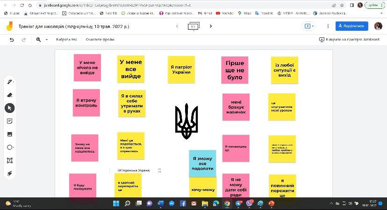Pick the Laser pointer tool
Image resolution: width=387 pixels, height=210 pixels.
(10, 173)
